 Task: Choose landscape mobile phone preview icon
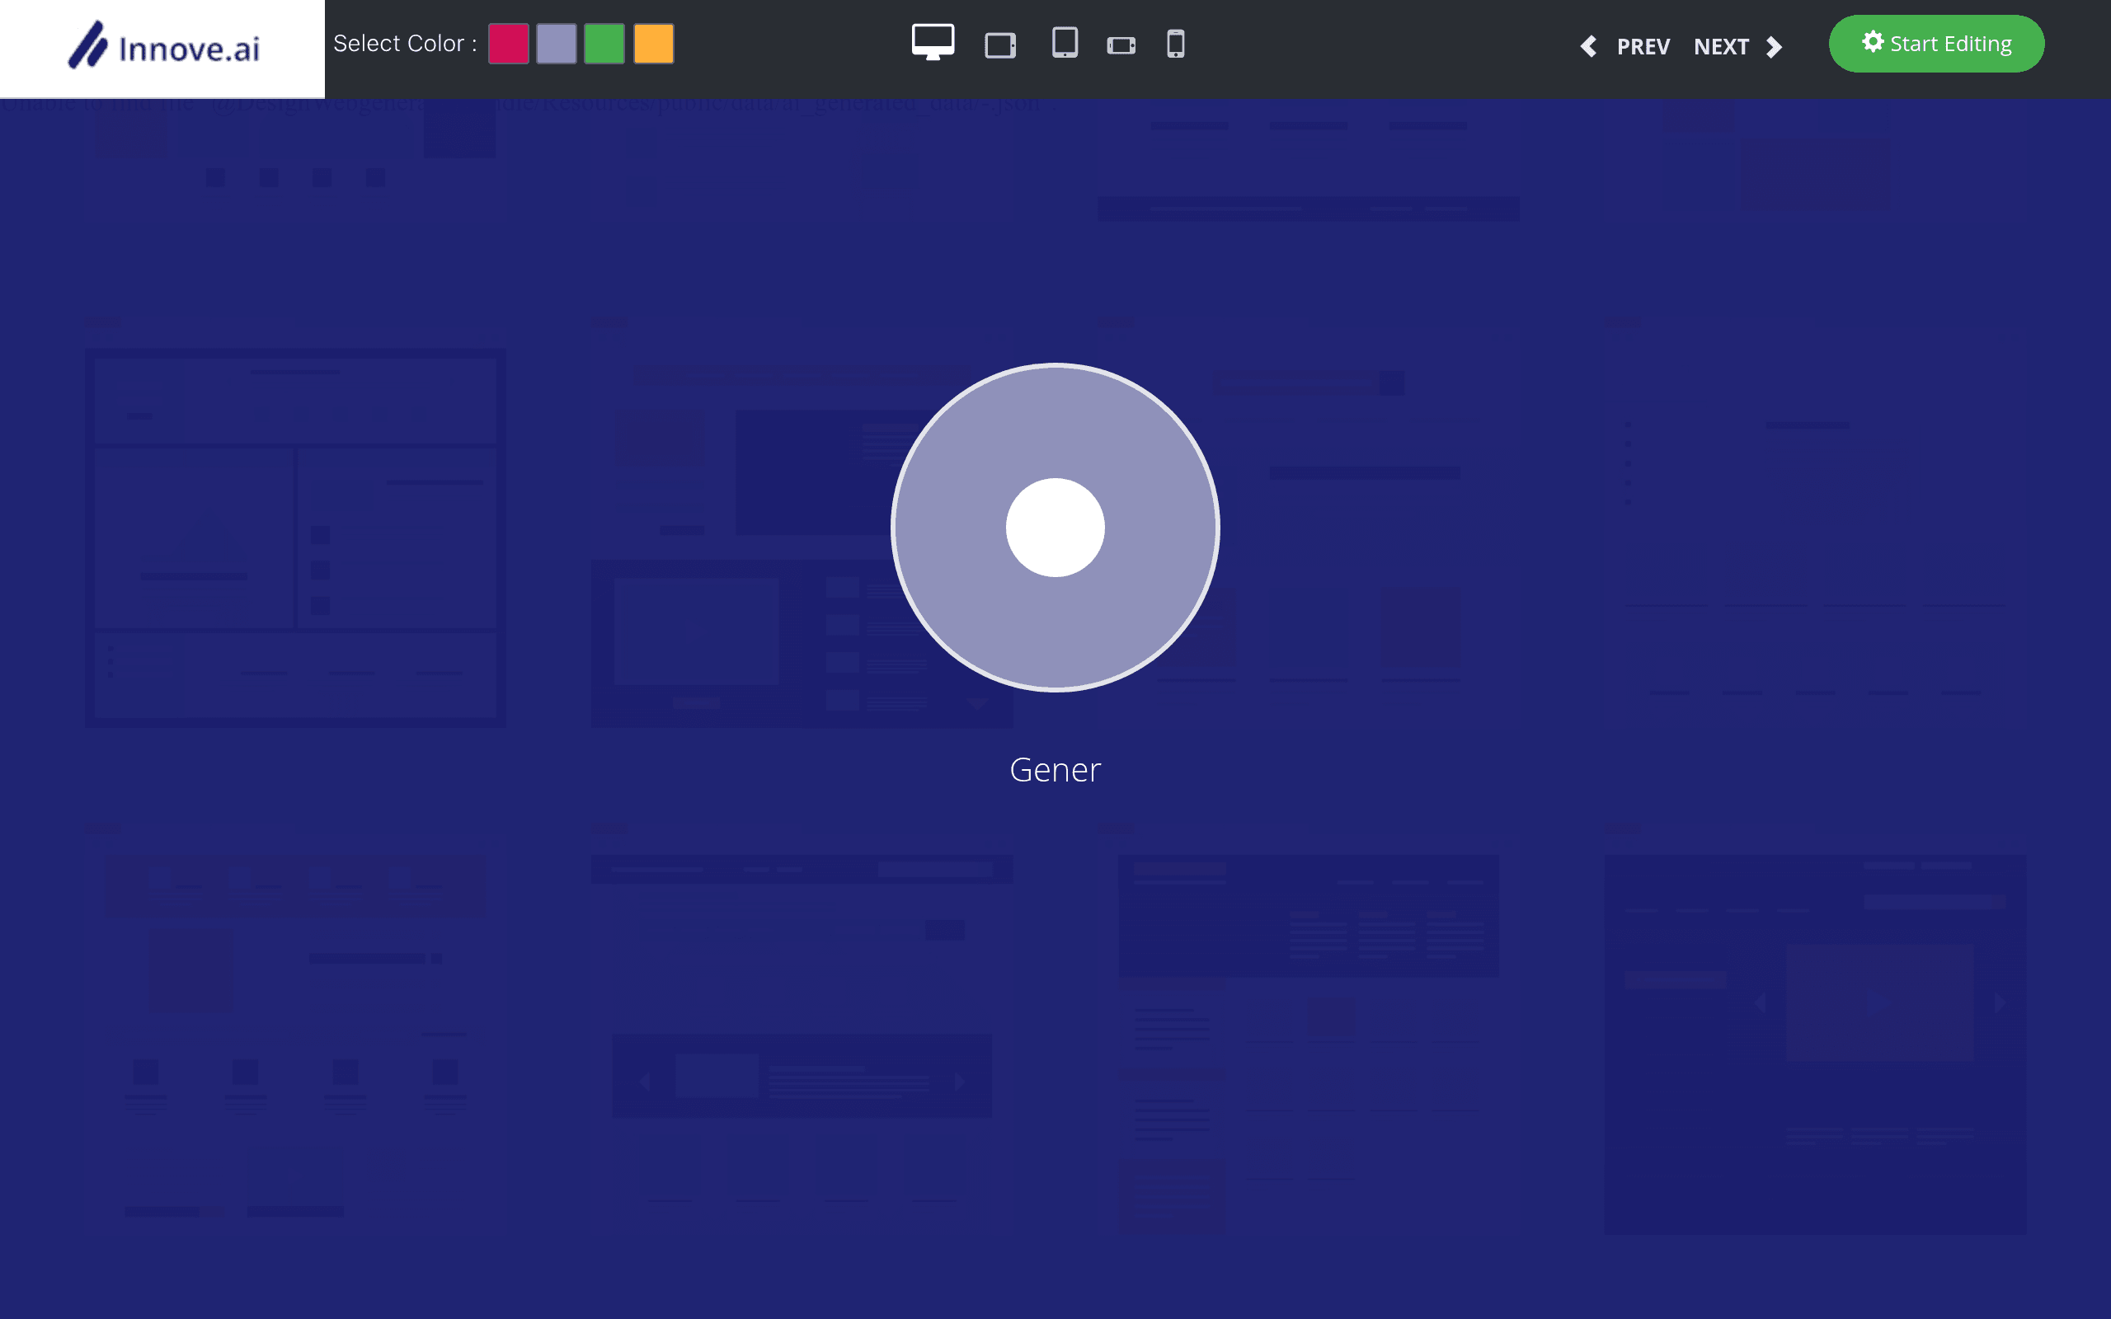click(x=1121, y=45)
